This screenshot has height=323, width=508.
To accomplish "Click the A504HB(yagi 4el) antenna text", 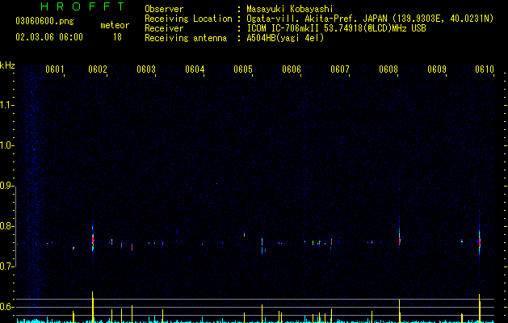I will [285, 38].
